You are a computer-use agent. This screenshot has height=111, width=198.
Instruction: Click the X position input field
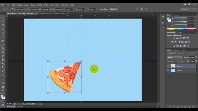pos(20,9)
